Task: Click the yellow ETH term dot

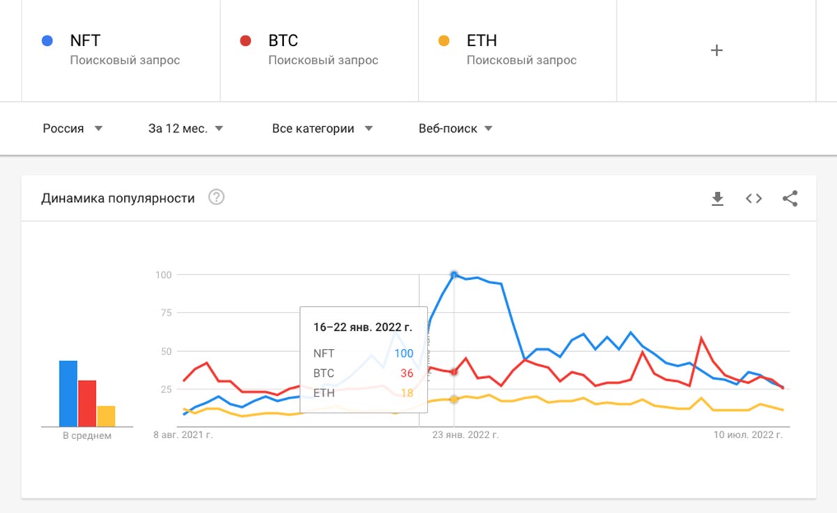Action: pyautogui.click(x=444, y=41)
